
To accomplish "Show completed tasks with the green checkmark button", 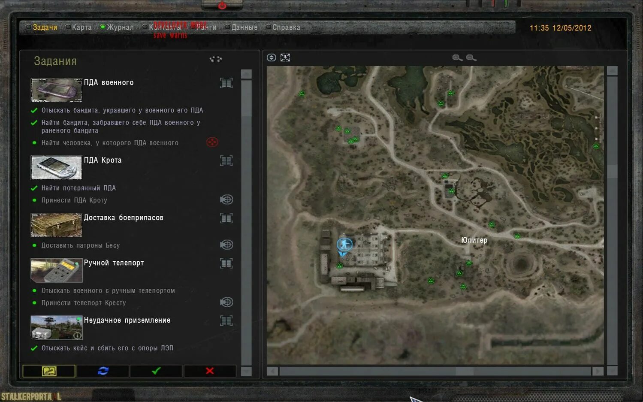I will pyautogui.click(x=156, y=371).
